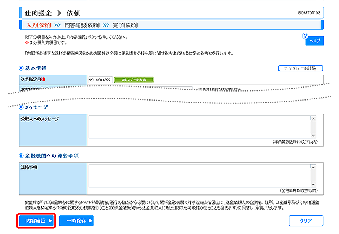Show calendar with カレンダーを表示 button
339x234 pixels.
click(x=134, y=80)
